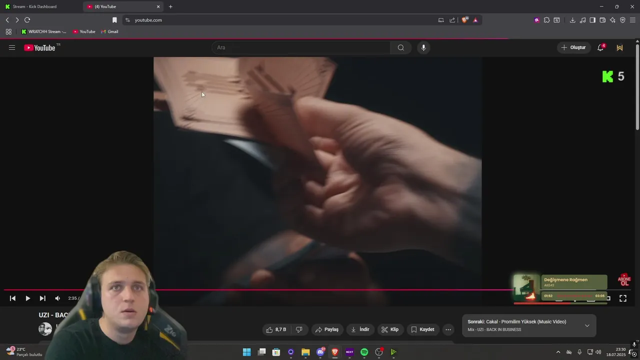Open the browser main menu
This screenshot has height=360, width=640.
point(632,20)
